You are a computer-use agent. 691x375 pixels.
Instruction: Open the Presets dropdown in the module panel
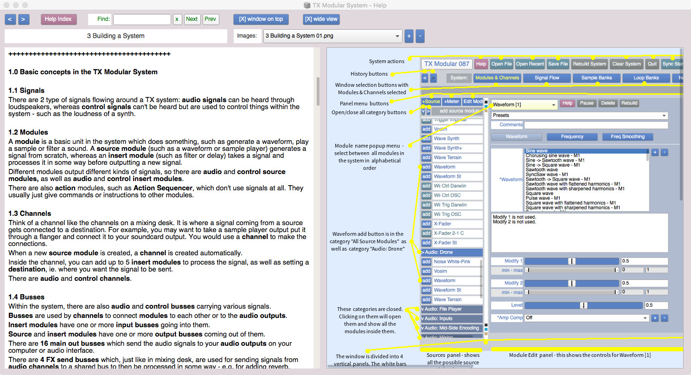click(x=579, y=116)
